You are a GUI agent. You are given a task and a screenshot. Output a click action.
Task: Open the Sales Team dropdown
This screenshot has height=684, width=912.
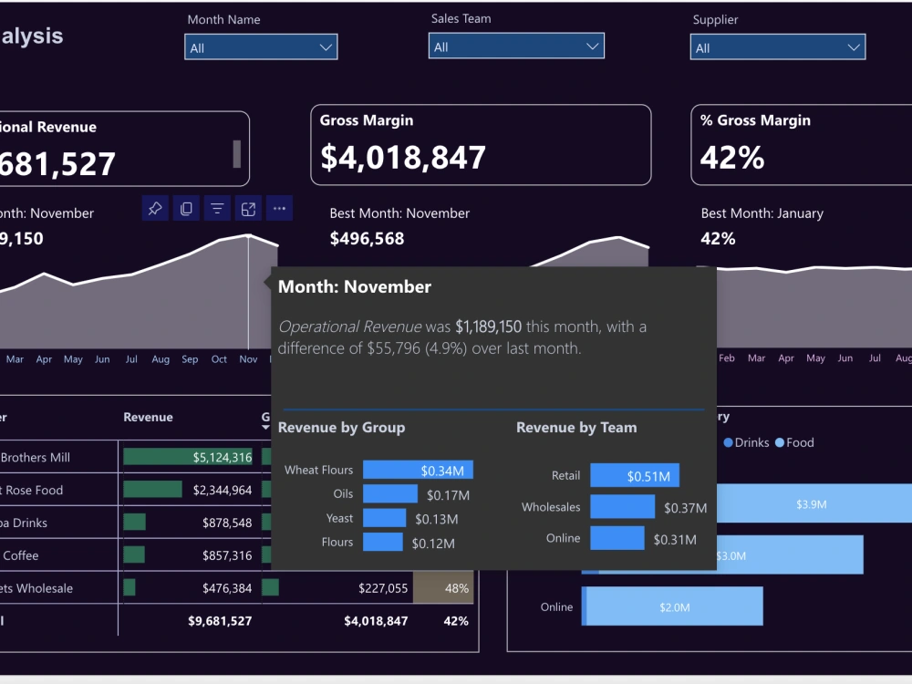click(516, 46)
